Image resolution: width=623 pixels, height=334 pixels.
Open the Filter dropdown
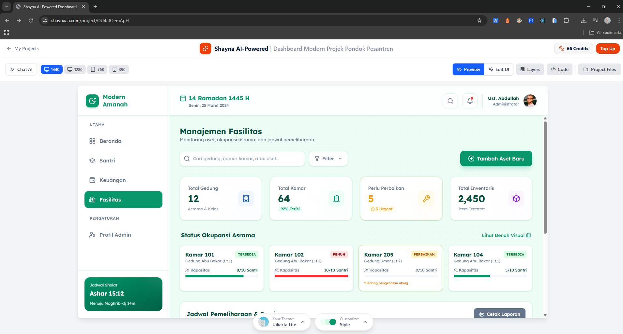click(x=328, y=159)
